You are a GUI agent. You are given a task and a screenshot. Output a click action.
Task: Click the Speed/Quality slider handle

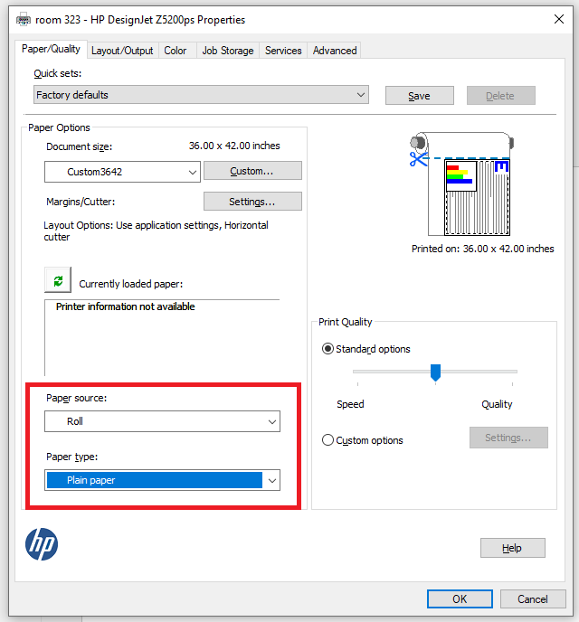pyautogui.click(x=435, y=372)
